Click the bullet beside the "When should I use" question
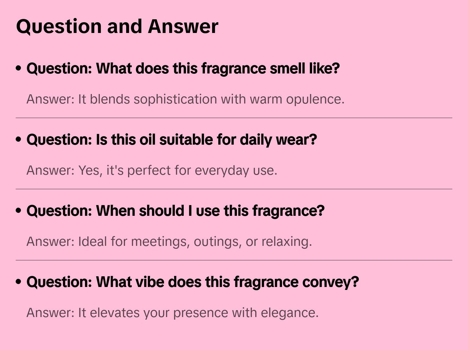468x350 pixels. click(19, 211)
